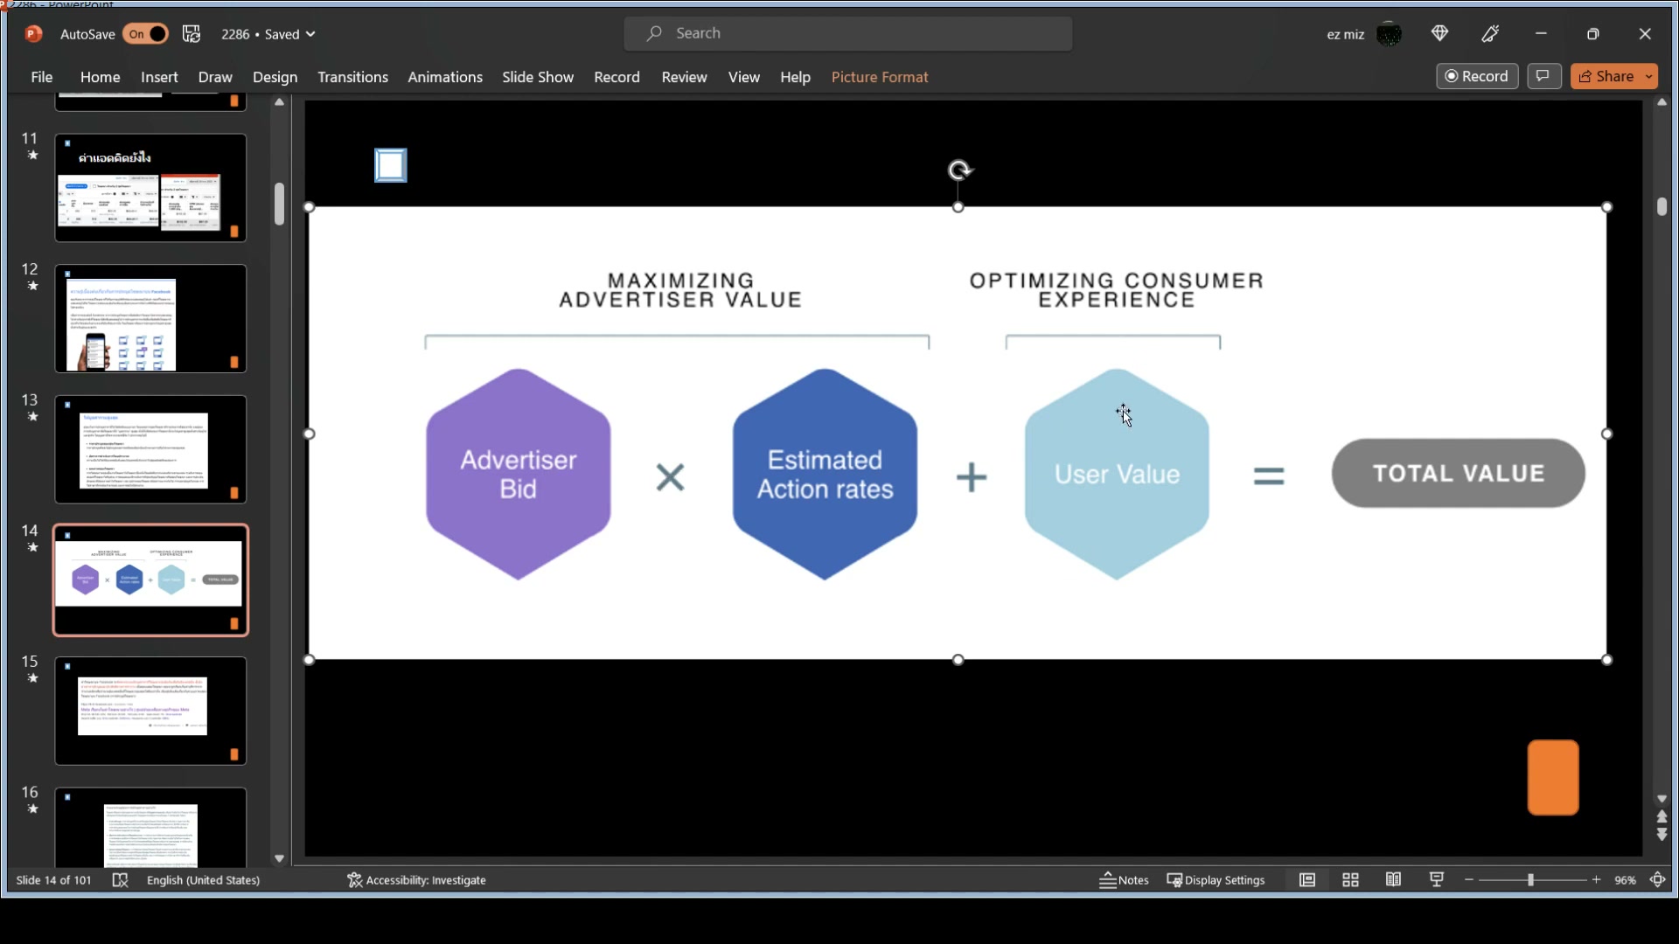Open Accessibility: Investigate checker
This screenshot has height=944, width=1679.
416,880
